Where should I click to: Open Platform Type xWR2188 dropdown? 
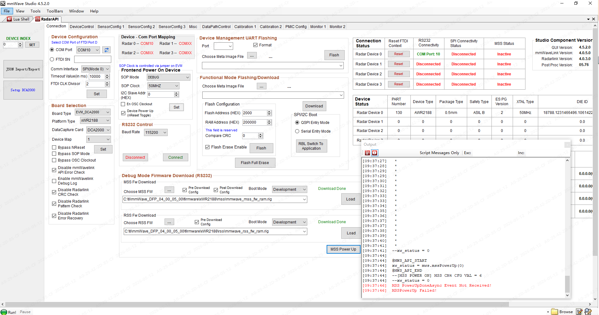95,120
